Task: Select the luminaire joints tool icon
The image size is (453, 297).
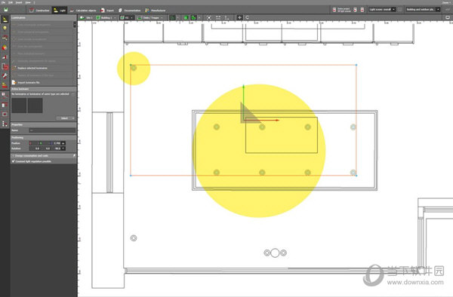Action: (5, 38)
